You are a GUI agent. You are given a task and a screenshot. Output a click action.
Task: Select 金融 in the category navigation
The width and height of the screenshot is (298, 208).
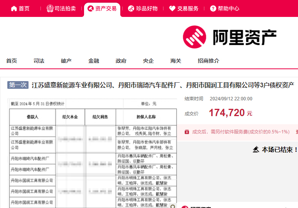click(94, 61)
